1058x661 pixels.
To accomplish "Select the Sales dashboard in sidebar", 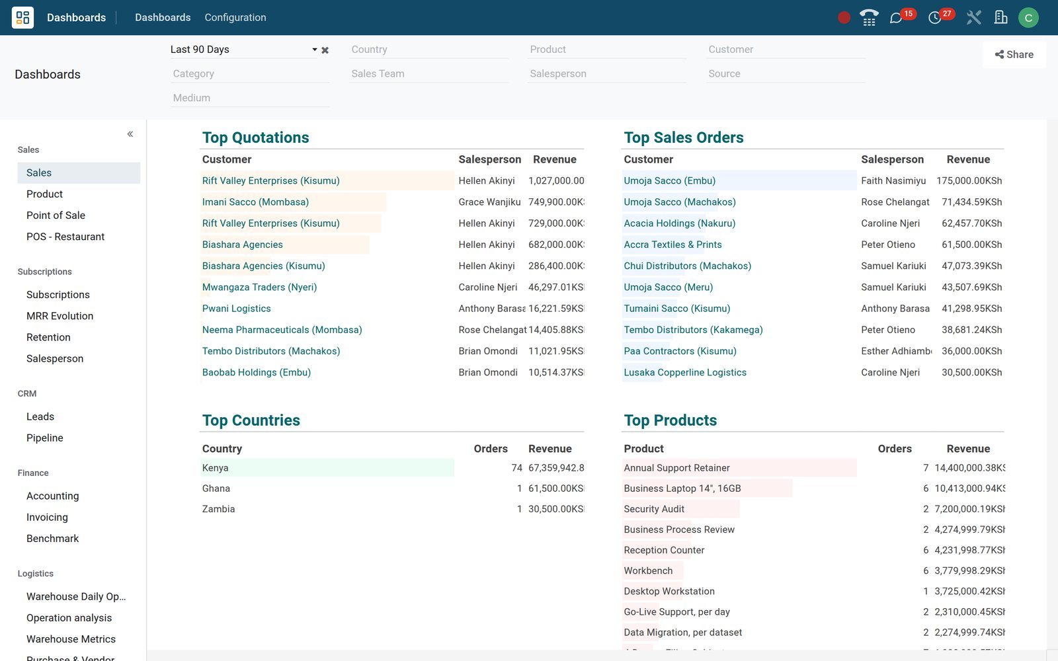I will click(x=79, y=173).
